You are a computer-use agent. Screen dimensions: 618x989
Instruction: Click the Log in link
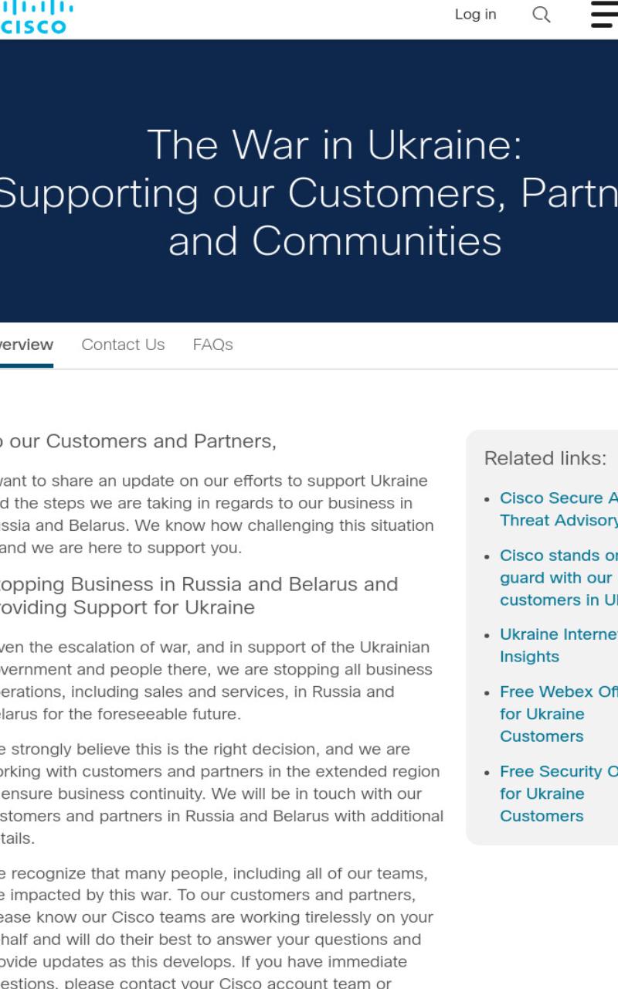point(475,15)
